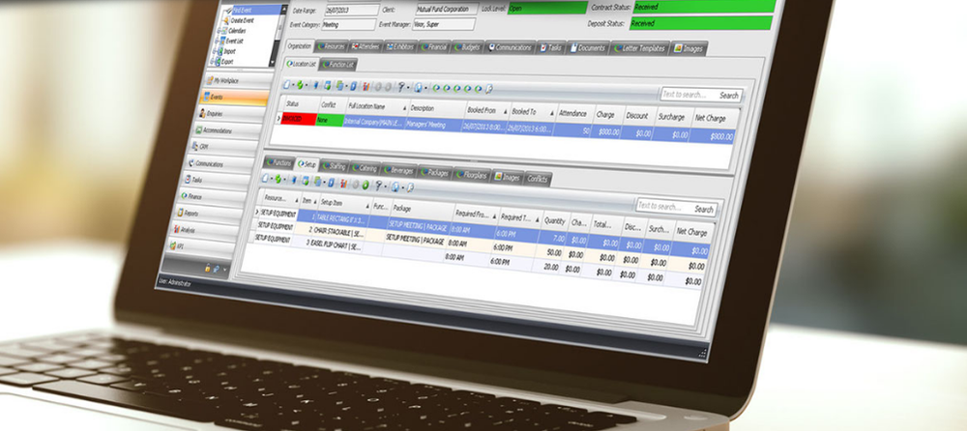Click Search button in the setup grid
The width and height of the screenshot is (967, 431).
click(704, 209)
